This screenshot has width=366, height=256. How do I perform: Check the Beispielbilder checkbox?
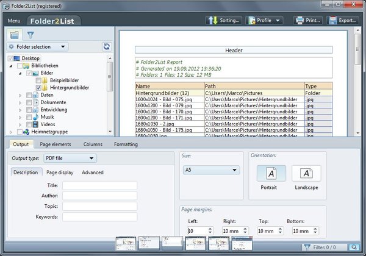pyautogui.click(x=38, y=80)
